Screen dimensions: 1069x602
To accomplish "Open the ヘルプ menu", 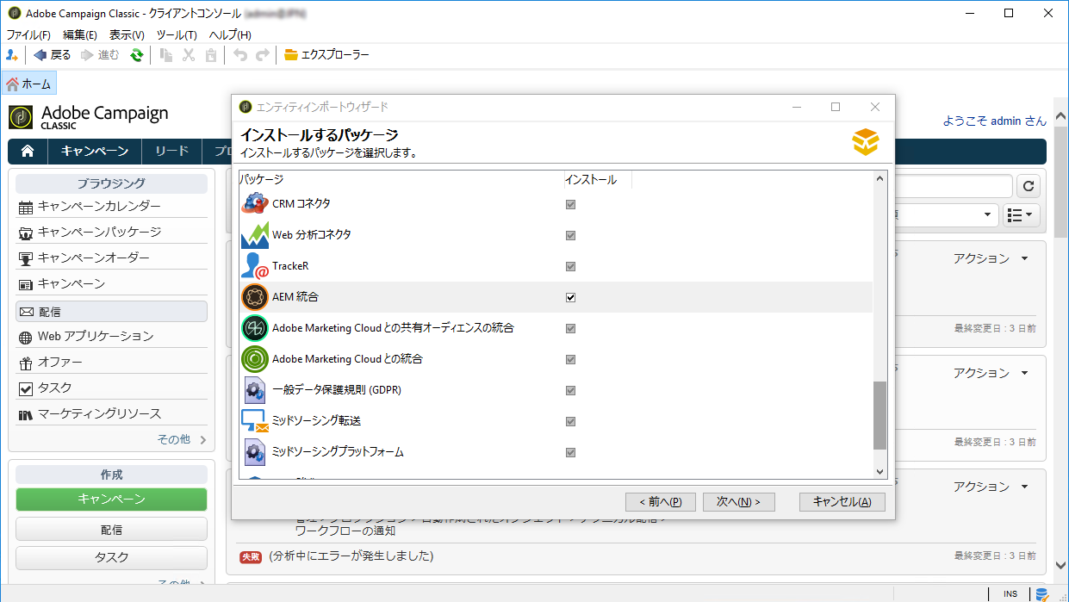I will (230, 35).
